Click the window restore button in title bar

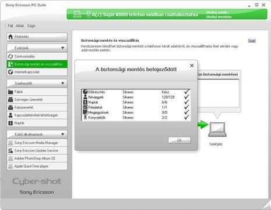256,5
